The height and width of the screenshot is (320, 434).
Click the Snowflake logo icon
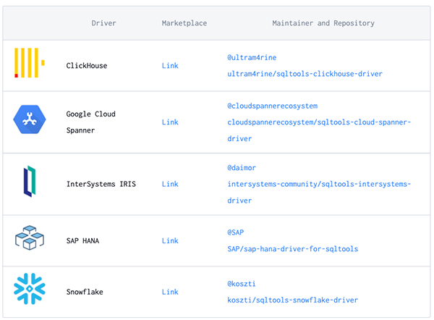tap(30, 290)
